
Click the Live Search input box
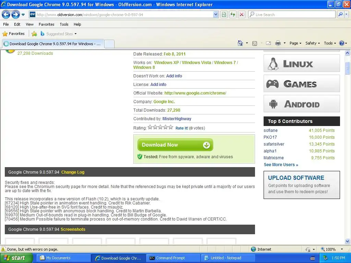point(292,15)
